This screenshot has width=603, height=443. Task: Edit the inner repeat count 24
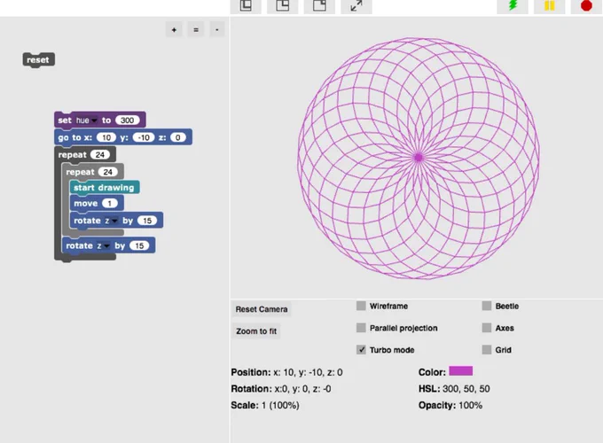(107, 172)
